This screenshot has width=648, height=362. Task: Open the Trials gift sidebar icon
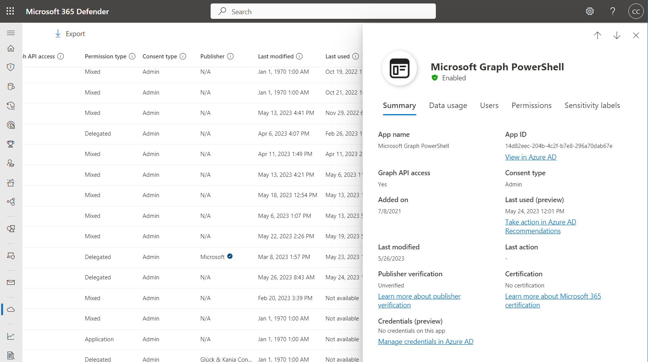click(11, 183)
